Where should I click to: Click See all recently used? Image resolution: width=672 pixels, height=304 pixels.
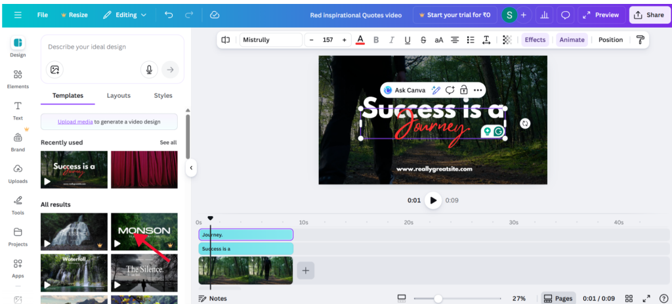tap(168, 142)
